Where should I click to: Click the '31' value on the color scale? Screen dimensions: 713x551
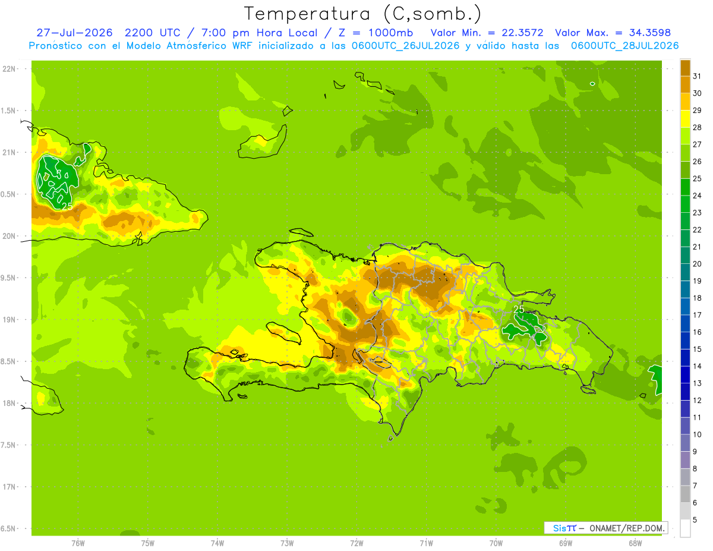698,76
